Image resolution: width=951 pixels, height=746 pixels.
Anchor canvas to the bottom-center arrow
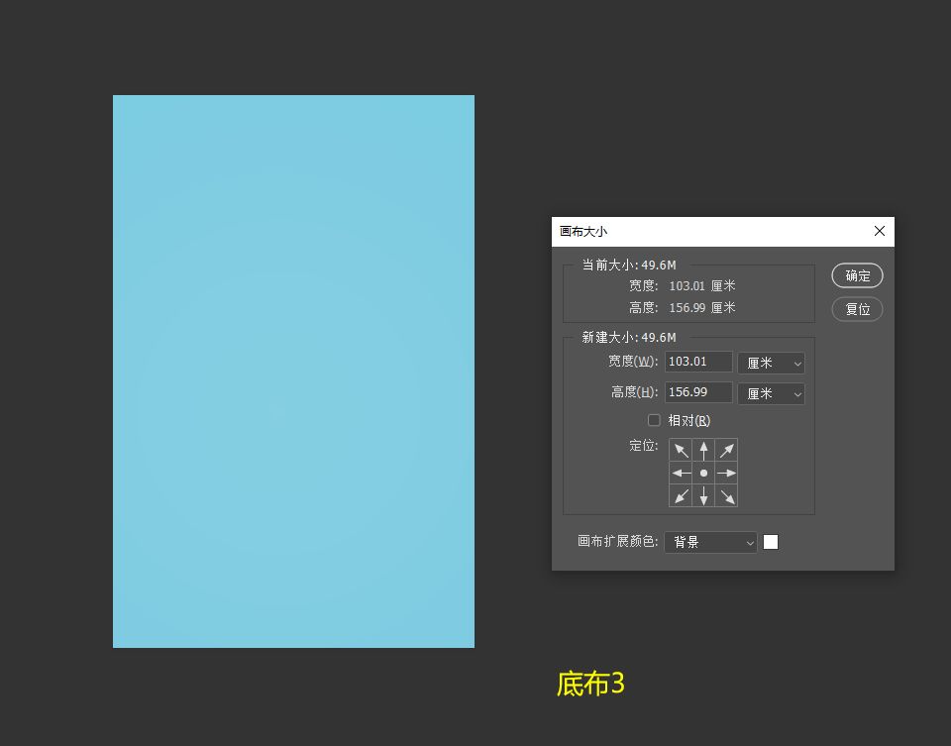coord(703,495)
